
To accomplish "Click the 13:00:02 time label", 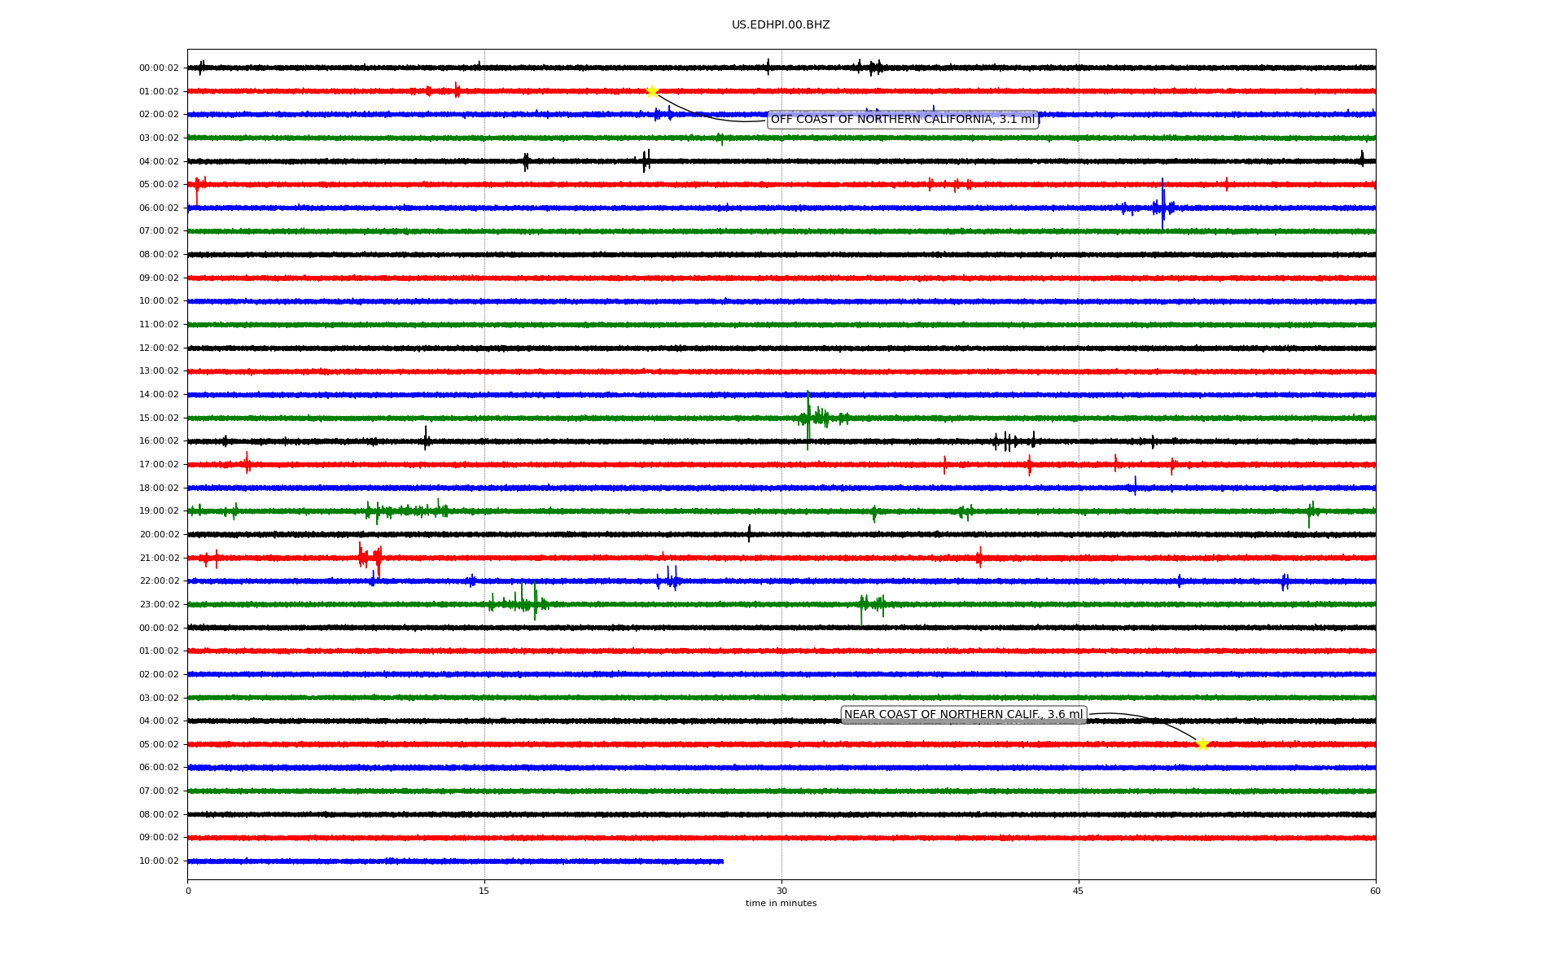I will coord(159,371).
